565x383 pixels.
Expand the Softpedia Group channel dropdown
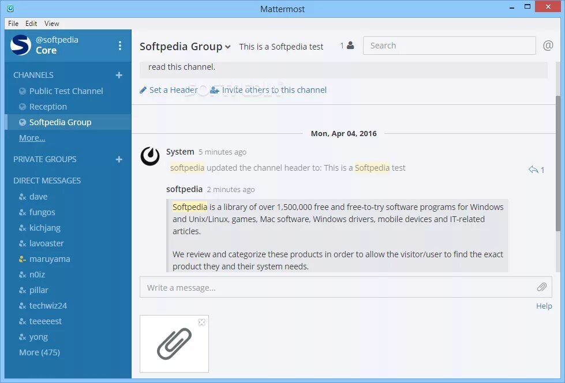pos(228,47)
